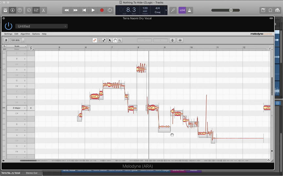Click the quantize time macro button
Image resolution: width=283 pixels, height=176 pixels.
point(180,40)
